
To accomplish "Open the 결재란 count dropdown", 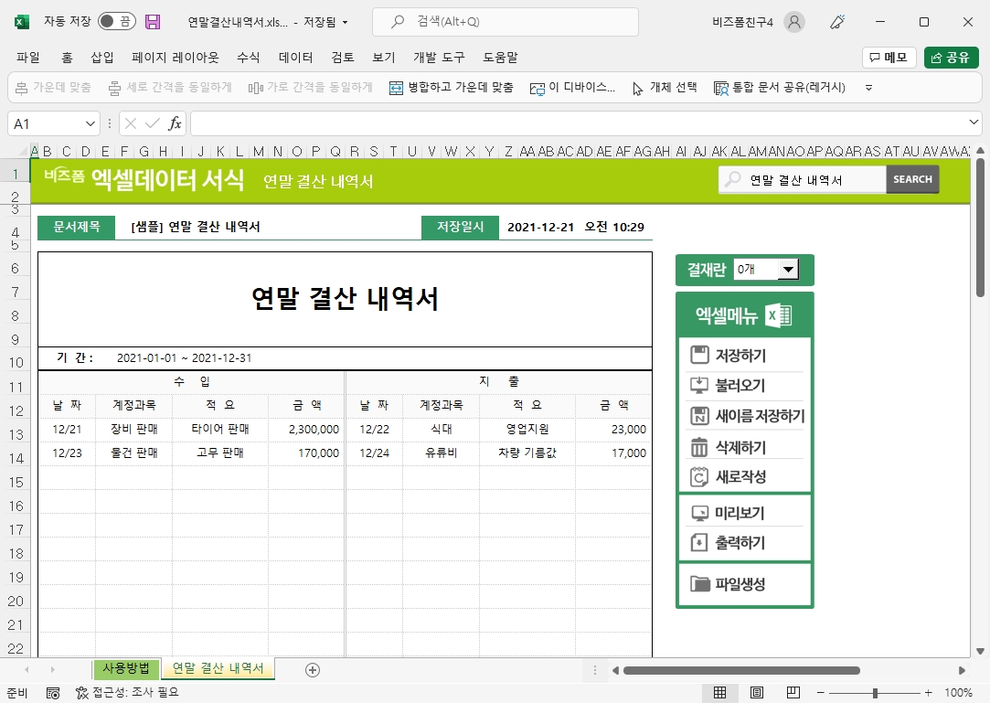I will (785, 270).
